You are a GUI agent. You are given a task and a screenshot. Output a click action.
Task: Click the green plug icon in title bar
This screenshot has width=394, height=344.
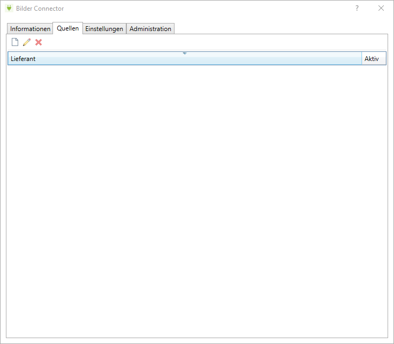pyautogui.click(x=9, y=8)
